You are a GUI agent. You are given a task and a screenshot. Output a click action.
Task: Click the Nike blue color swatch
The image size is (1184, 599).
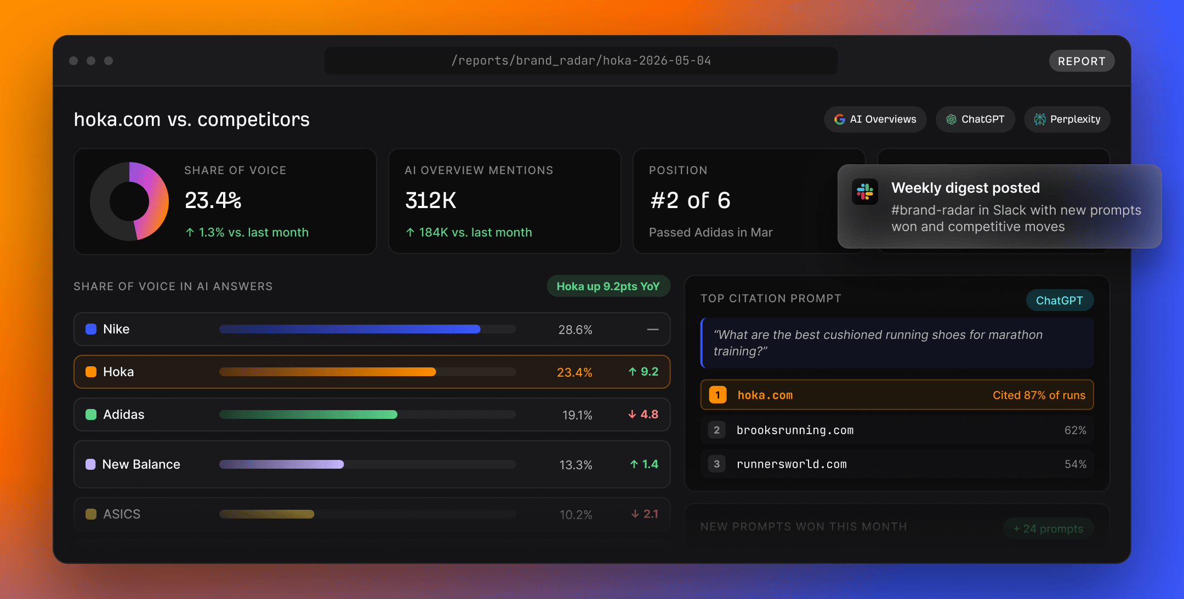tap(91, 329)
